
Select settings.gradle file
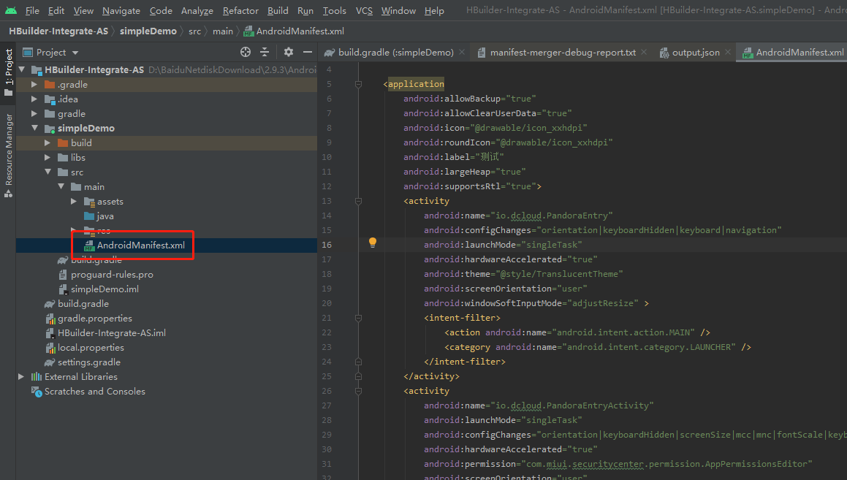click(x=83, y=362)
